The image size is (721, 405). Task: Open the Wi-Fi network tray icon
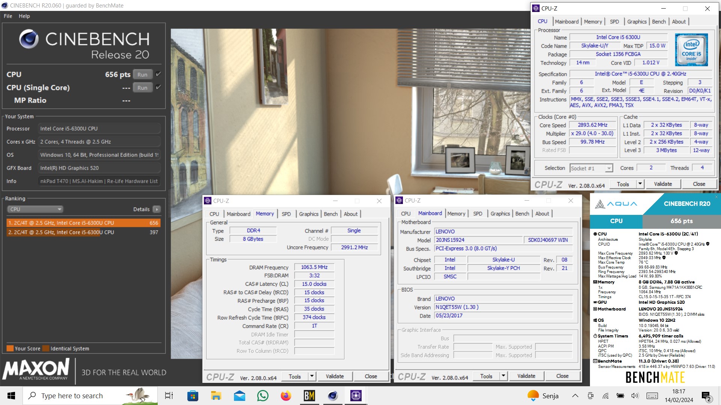(605, 396)
